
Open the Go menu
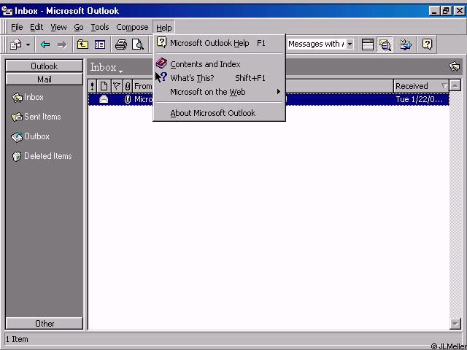(x=79, y=28)
